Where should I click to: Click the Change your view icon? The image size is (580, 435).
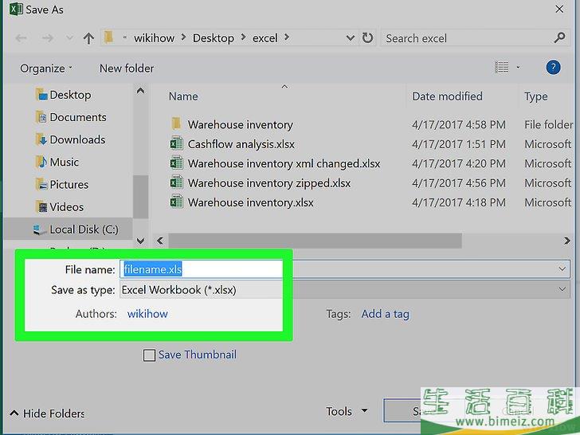[502, 68]
